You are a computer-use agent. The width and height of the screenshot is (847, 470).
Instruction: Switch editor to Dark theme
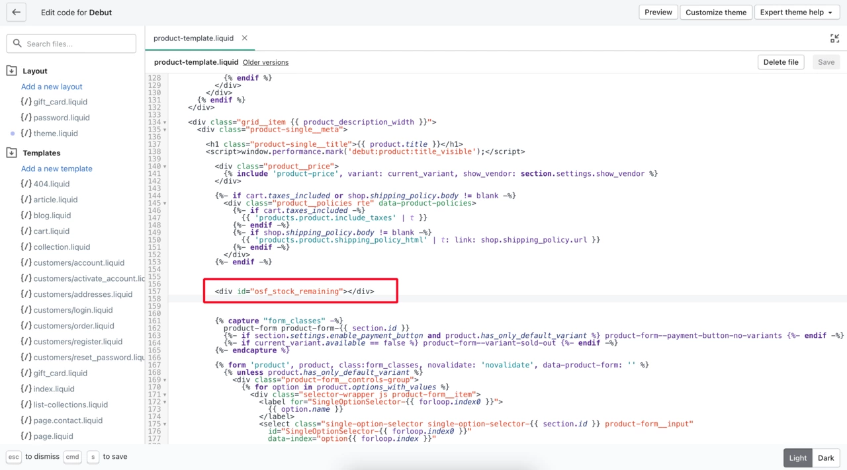[826, 458]
